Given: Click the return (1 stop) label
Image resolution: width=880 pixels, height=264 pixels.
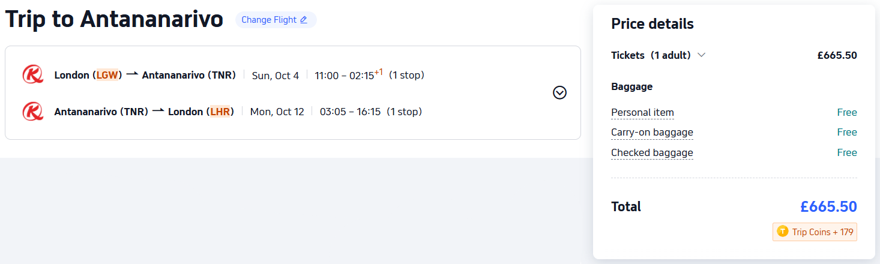Looking at the screenshot, I should [x=404, y=112].
